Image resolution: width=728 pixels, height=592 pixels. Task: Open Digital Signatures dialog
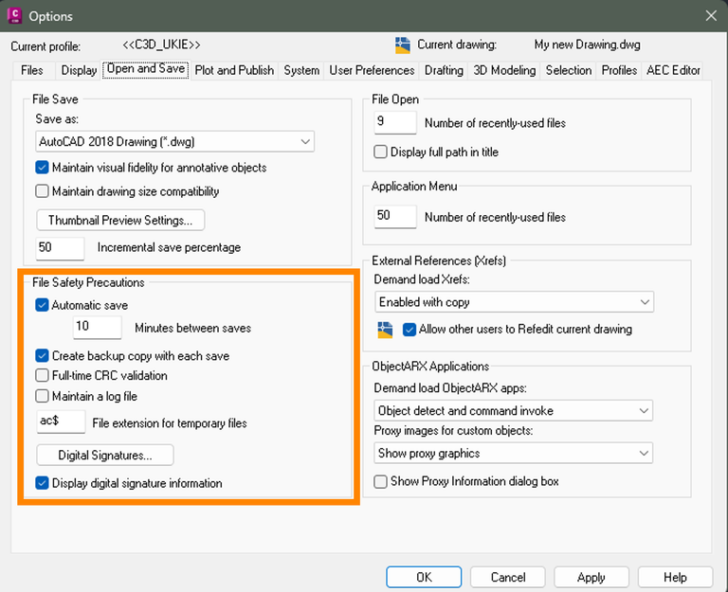point(105,456)
